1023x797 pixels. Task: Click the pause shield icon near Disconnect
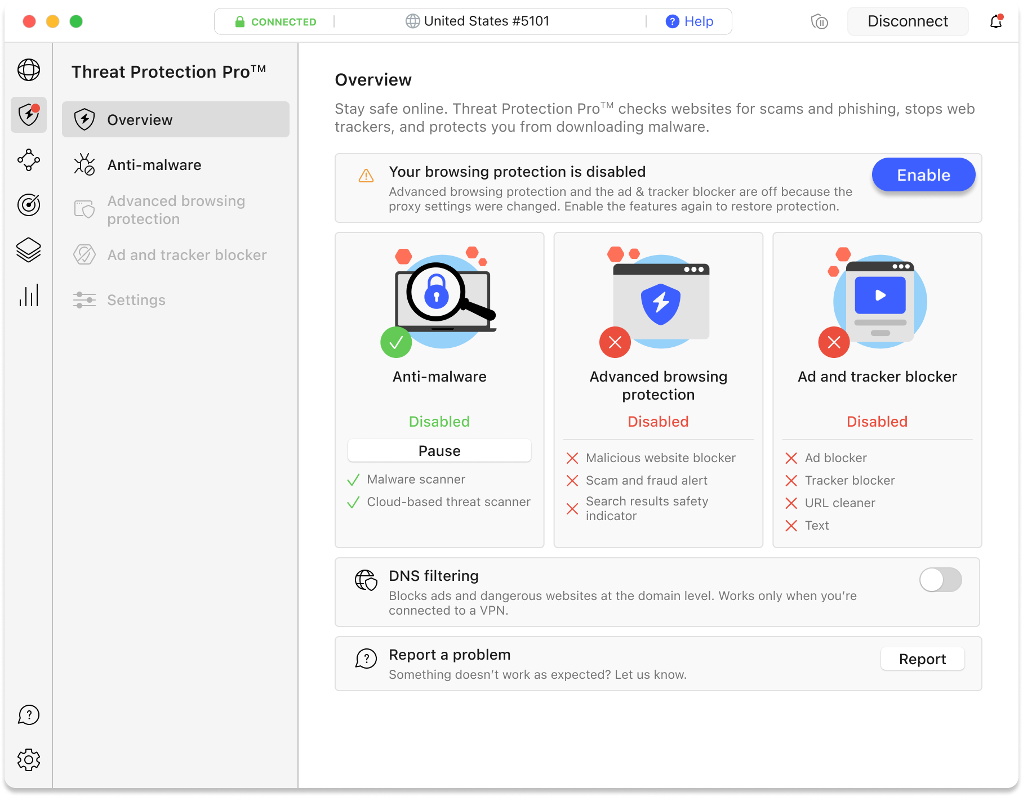point(820,22)
